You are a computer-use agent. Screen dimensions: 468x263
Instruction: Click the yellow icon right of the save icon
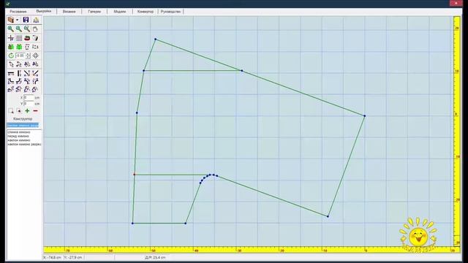click(x=36, y=20)
